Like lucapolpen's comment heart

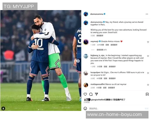pyautogui.click(x=148, y=73)
